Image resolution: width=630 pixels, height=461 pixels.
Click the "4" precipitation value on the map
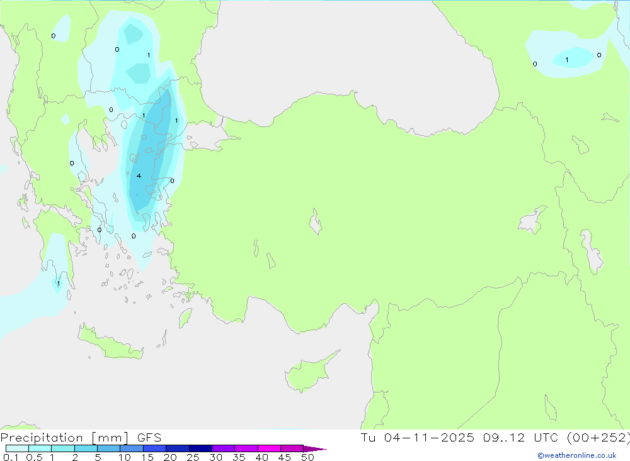click(x=139, y=175)
